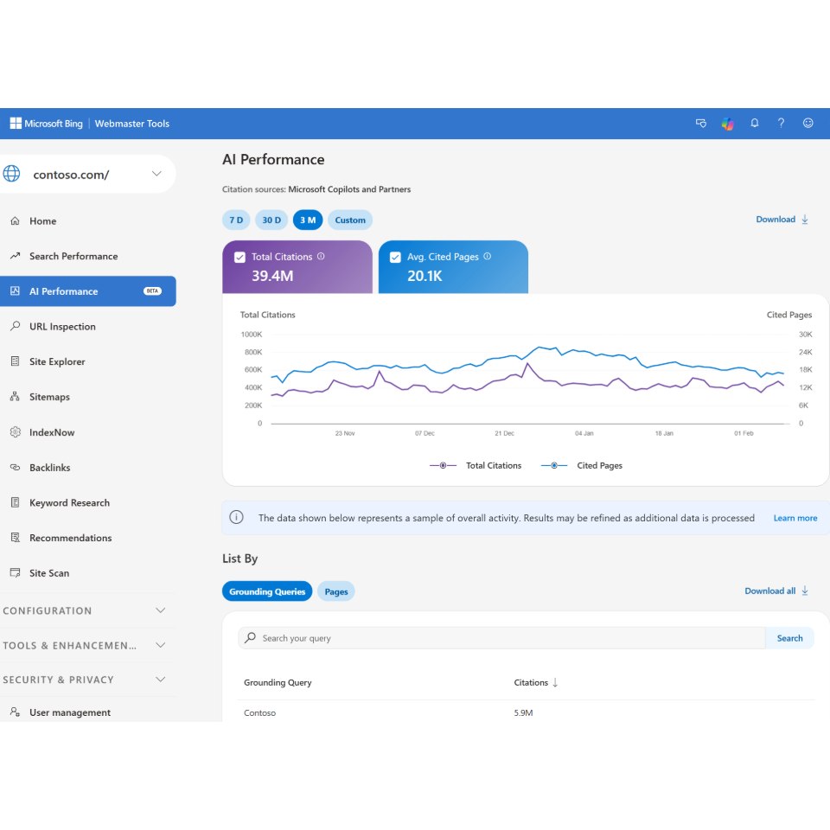Click the 20.1K average cited pages value
830x830 pixels.
click(425, 276)
